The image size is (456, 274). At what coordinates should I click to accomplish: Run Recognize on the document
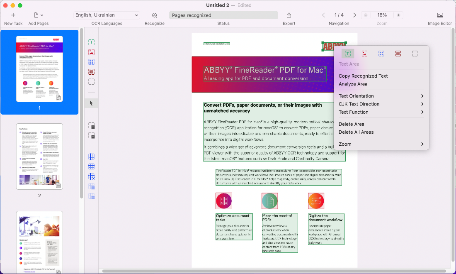coord(155,15)
